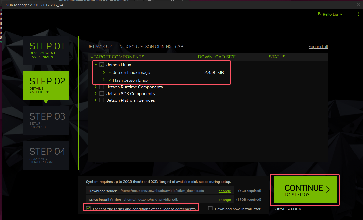Open the three-dot options menu
This screenshot has height=220, width=363.
pos(358,14)
